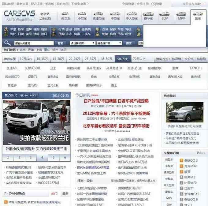Switch to the 10万以内 price tab
208x206 pixels.
click(x=26, y=59)
